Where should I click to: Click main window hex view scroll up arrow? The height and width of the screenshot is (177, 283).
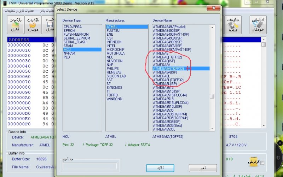(x=264, y=40)
